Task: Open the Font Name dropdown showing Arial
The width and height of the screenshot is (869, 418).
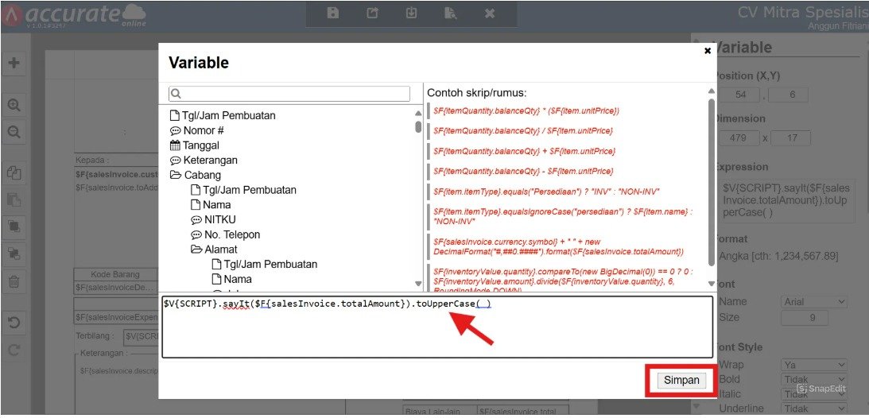Action: [x=814, y=302]
